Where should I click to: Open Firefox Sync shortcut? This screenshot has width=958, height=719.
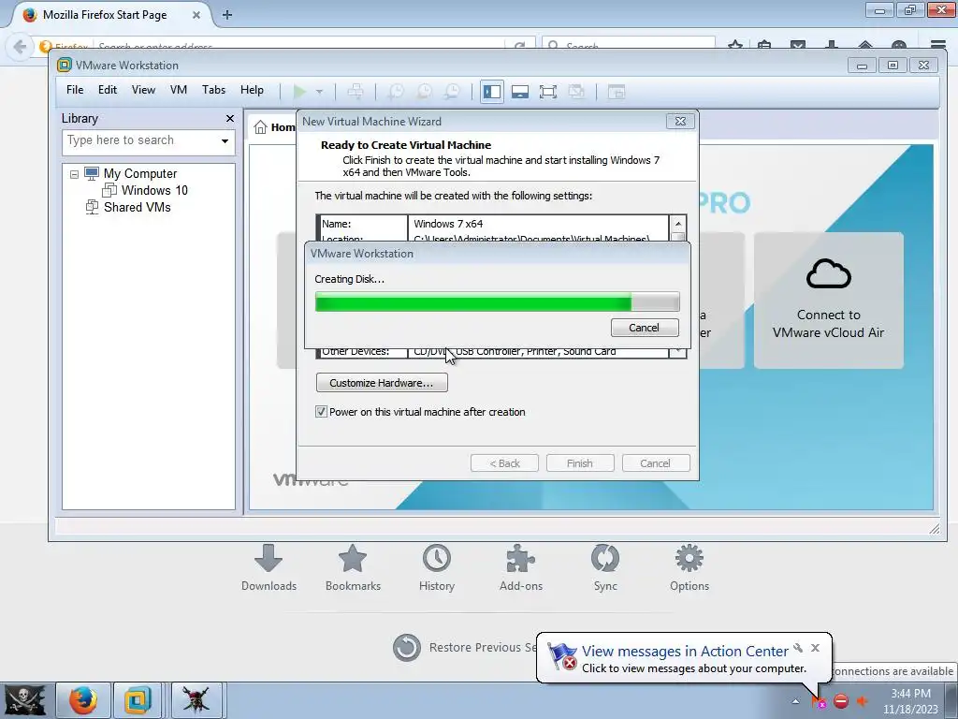pos(605,567)
